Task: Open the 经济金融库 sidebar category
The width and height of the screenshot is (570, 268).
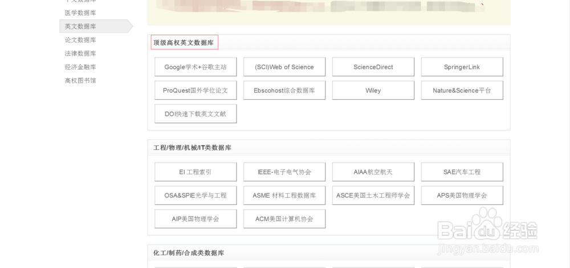Action: pyautogui.click(x=80, y=67)
